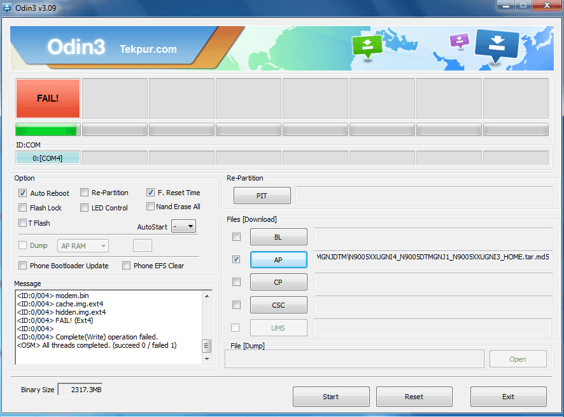Check the CSC file checkbox
564x417 pixels.
(236, 304)
